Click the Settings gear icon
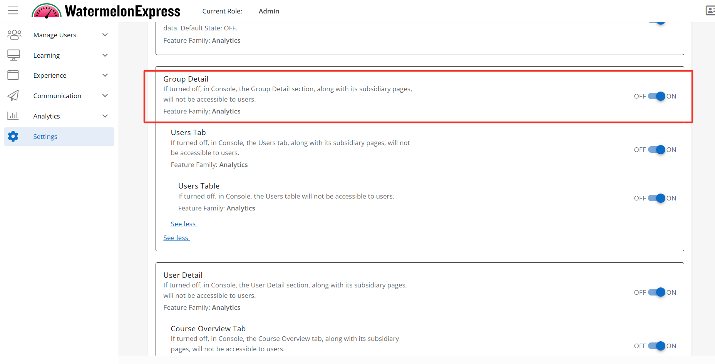Viewport: 715px width, 364px height. point(13,136)
